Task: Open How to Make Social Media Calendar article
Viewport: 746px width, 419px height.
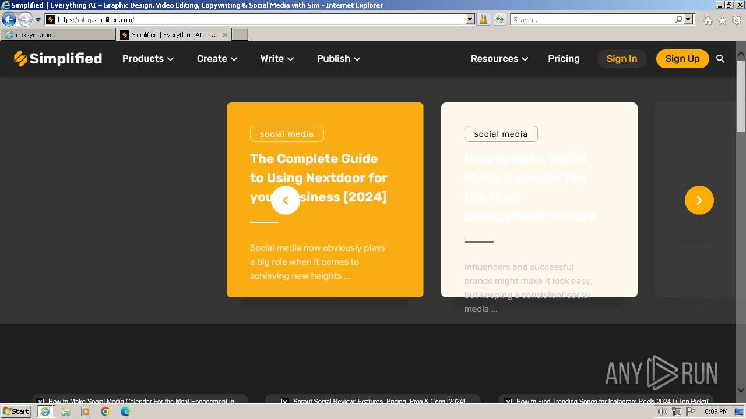Action: coord(530,187)
